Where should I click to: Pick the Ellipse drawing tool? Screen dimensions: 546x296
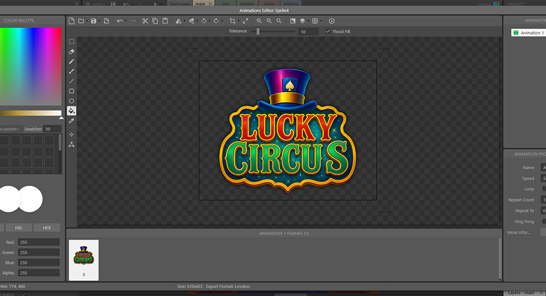pos(72,101)
